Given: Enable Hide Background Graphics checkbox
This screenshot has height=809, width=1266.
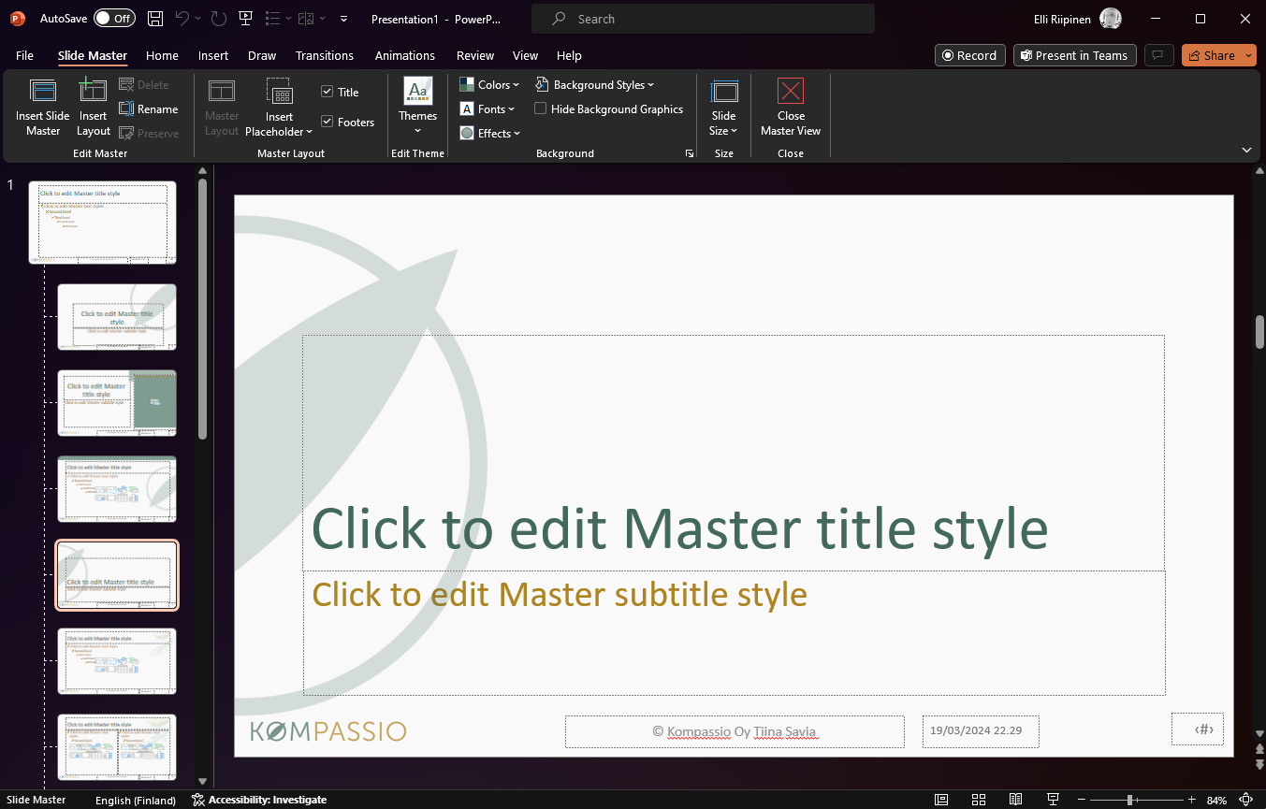Looking at the screenshot, I should point(540,108).
